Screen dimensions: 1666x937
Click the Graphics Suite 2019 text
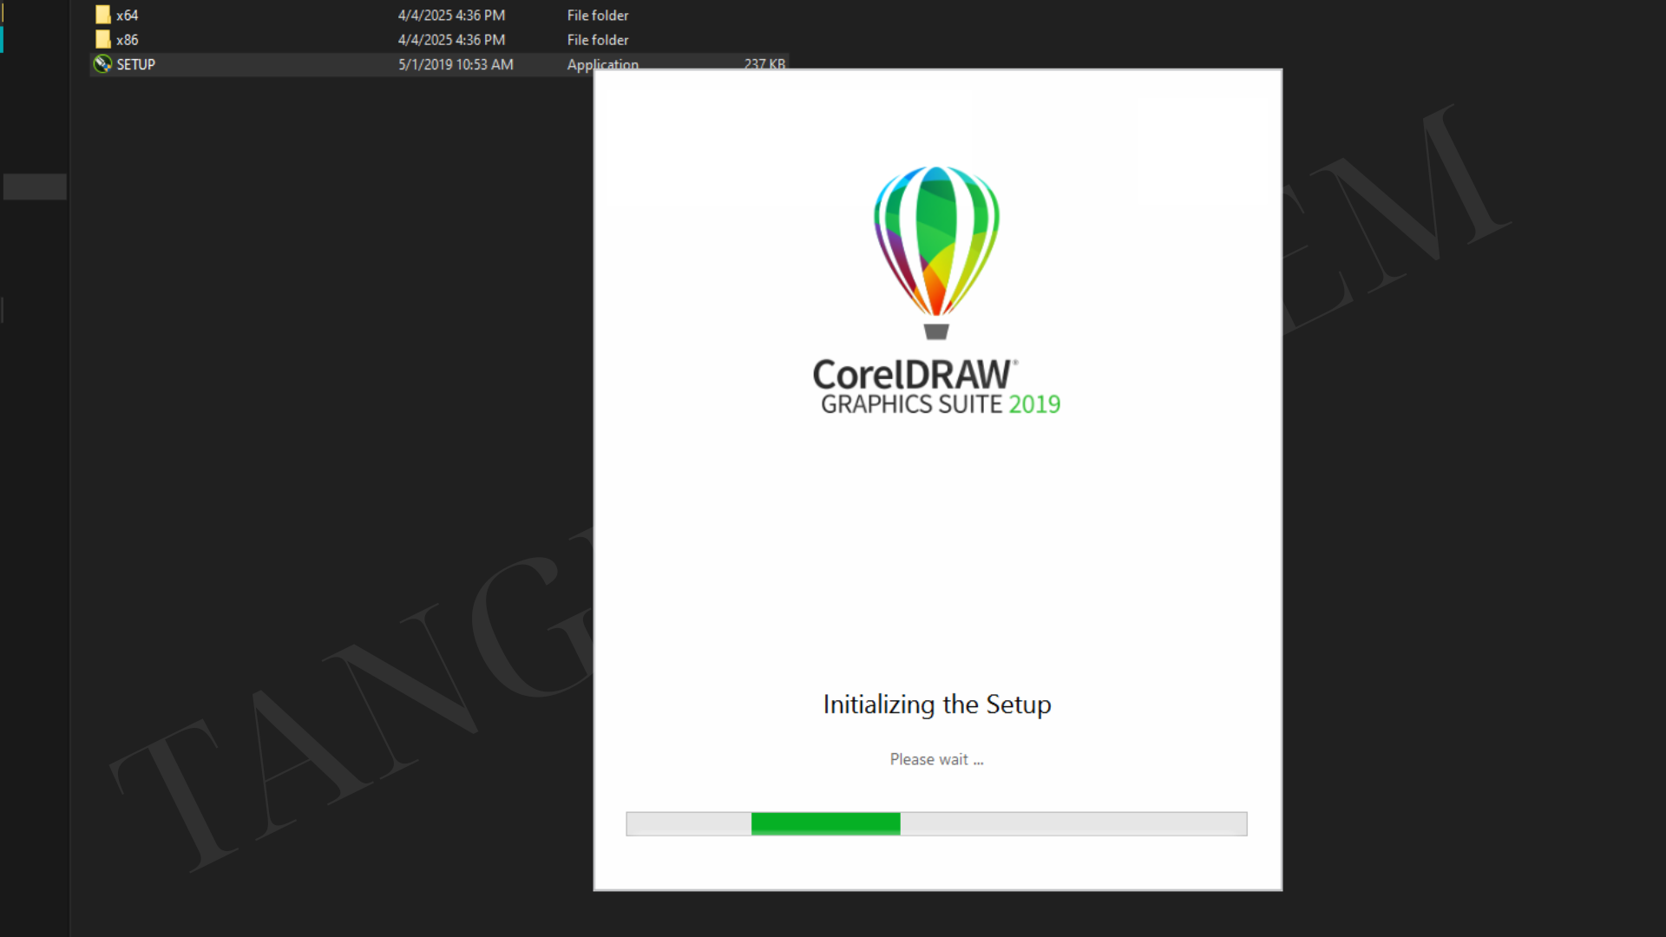(941, 404)
